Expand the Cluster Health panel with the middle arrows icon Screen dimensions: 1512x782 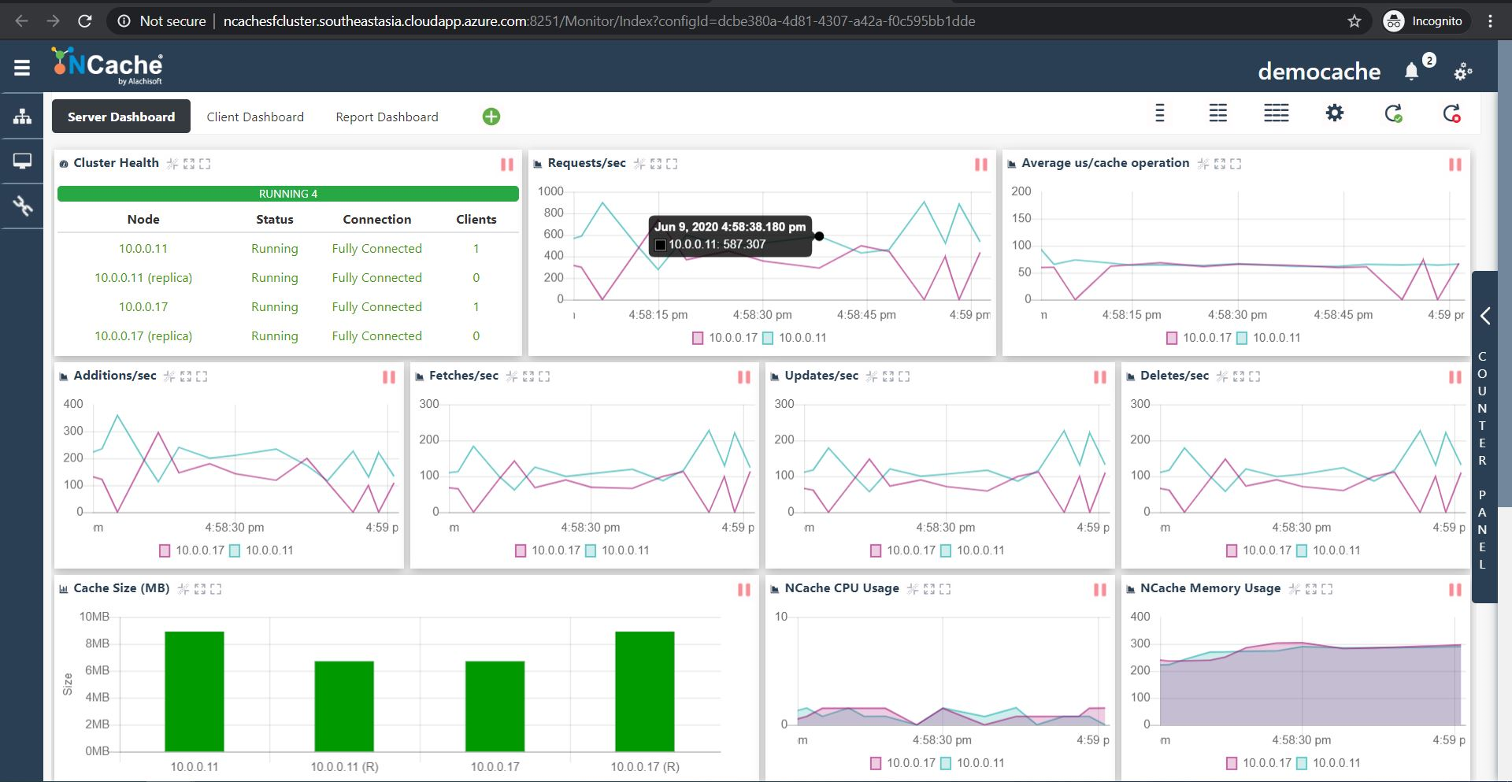click(x=189, y=164)
